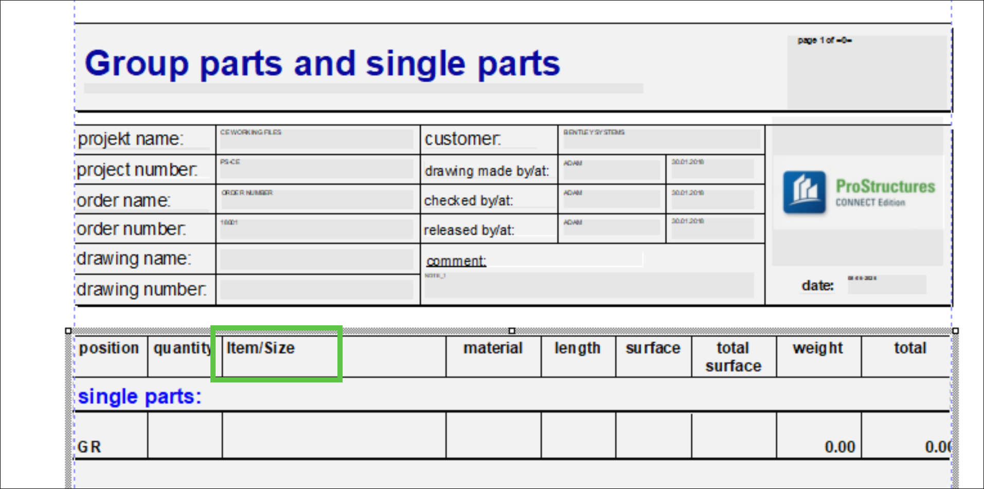Click the 0.00 value under weight column
This screenshot has height=489, width=984.
tap(840, 447)
